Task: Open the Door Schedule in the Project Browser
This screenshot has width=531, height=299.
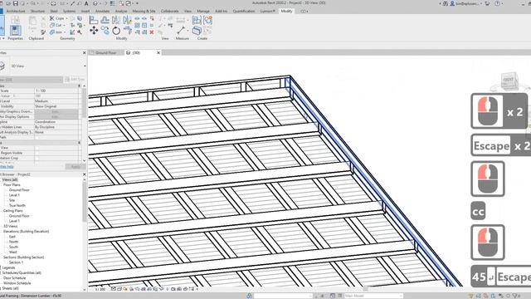Action: 15,278
